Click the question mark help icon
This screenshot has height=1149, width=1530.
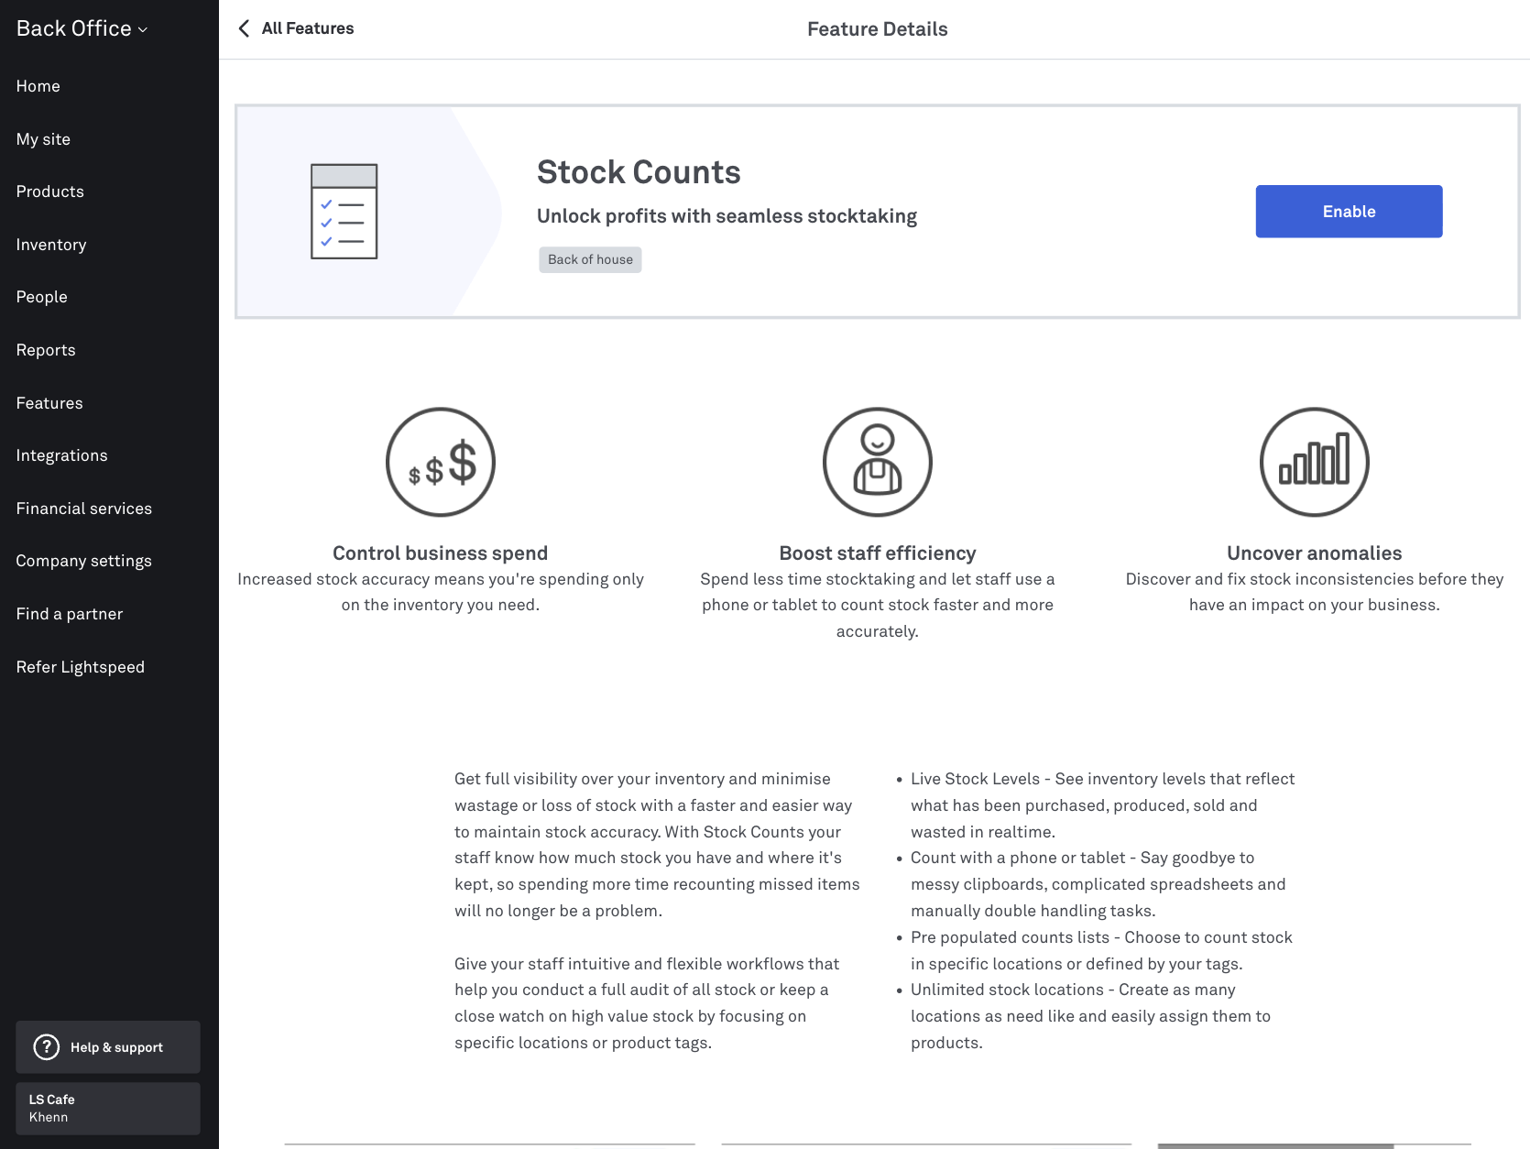(46, 1047)
